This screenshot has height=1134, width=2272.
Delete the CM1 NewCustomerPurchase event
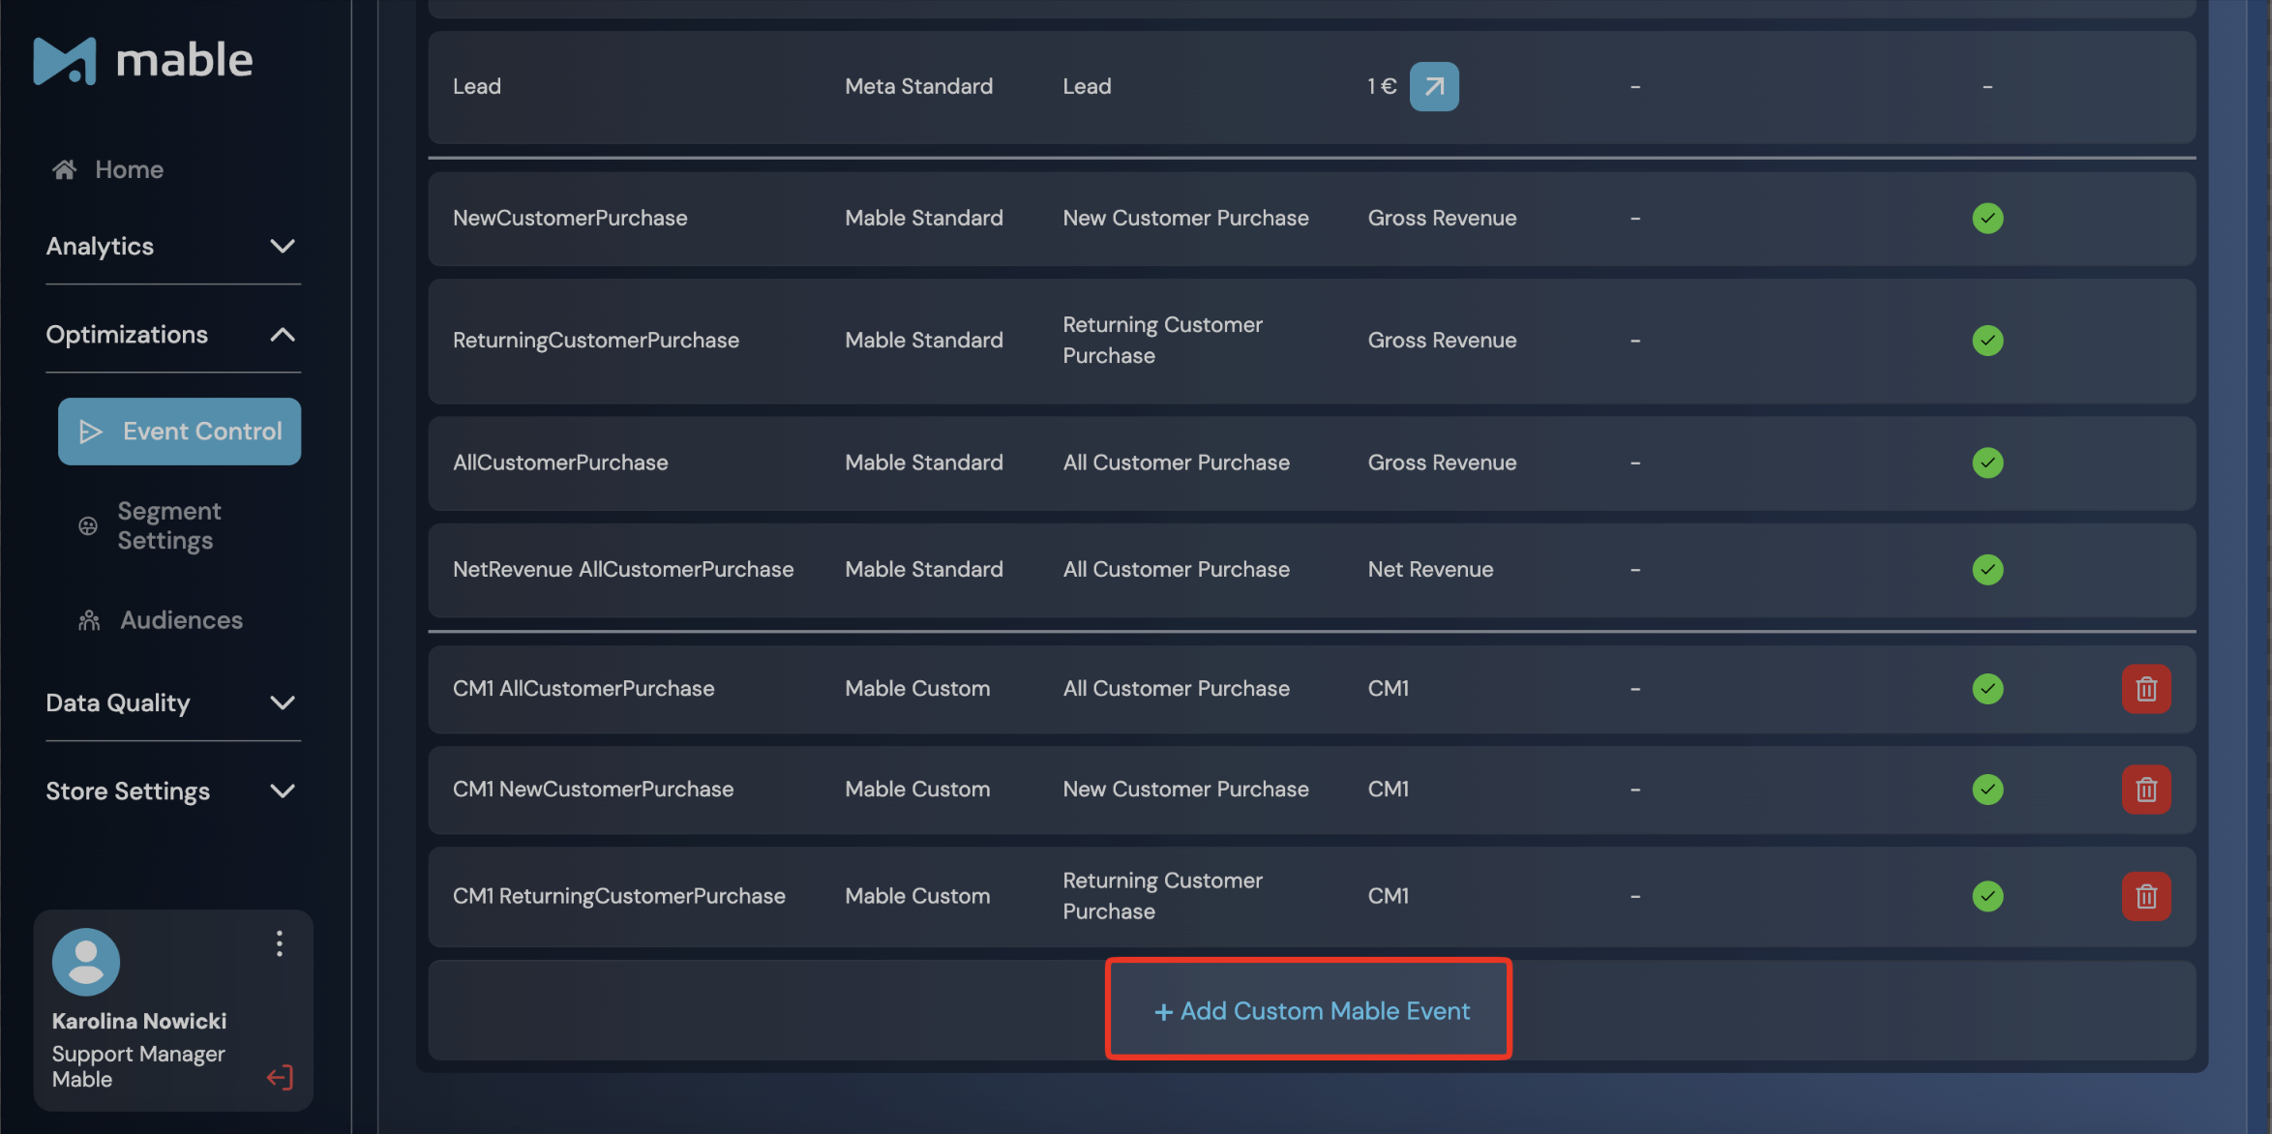2146,790
